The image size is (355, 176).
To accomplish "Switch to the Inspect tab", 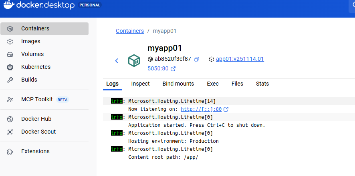I will point(140,84).
